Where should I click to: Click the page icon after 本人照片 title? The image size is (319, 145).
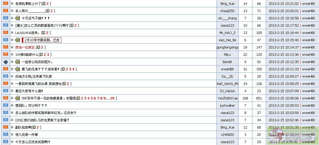pyautogui.click(x=48, y=11)
